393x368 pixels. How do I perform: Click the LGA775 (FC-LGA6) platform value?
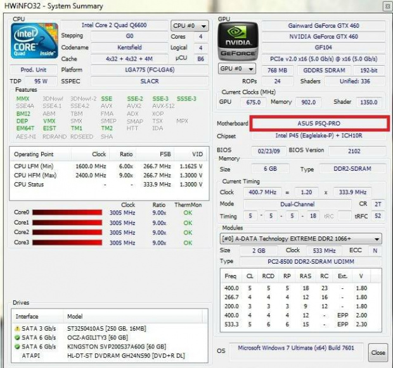[x=150, y=70]
